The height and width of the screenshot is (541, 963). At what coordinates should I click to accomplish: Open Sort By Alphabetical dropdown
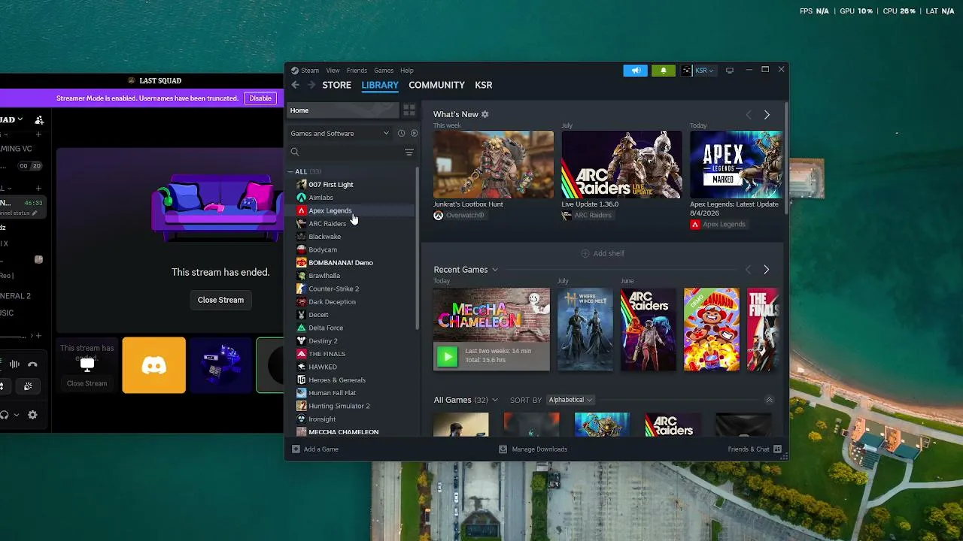tap(570, 400)
